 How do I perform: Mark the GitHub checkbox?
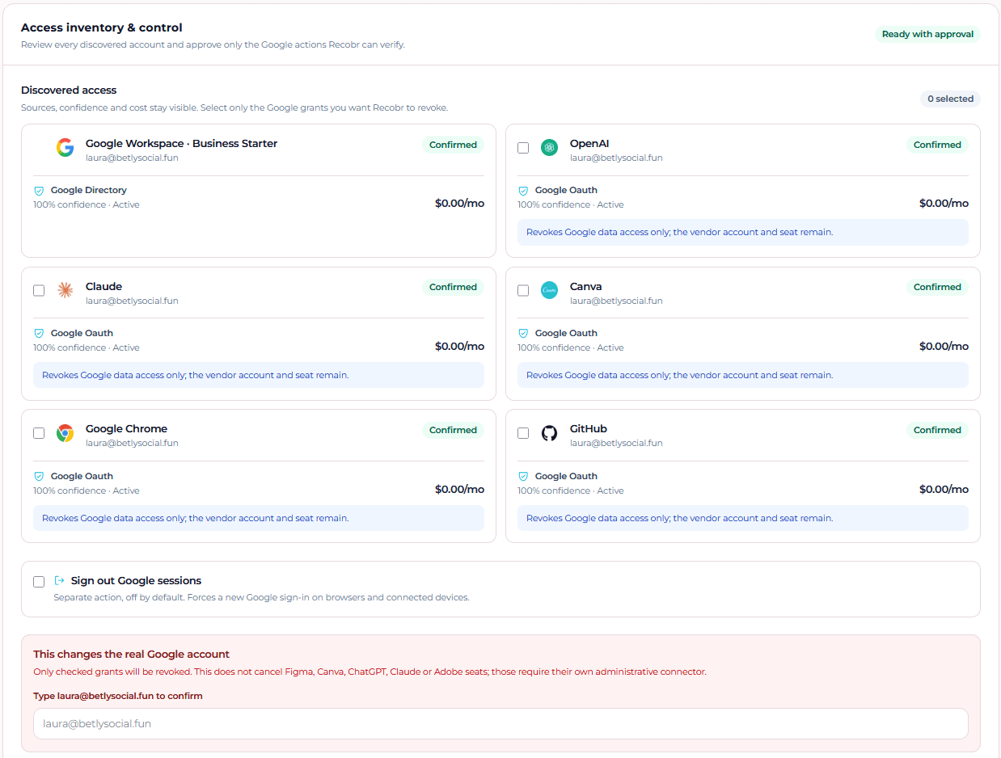(x=523, y=433)
